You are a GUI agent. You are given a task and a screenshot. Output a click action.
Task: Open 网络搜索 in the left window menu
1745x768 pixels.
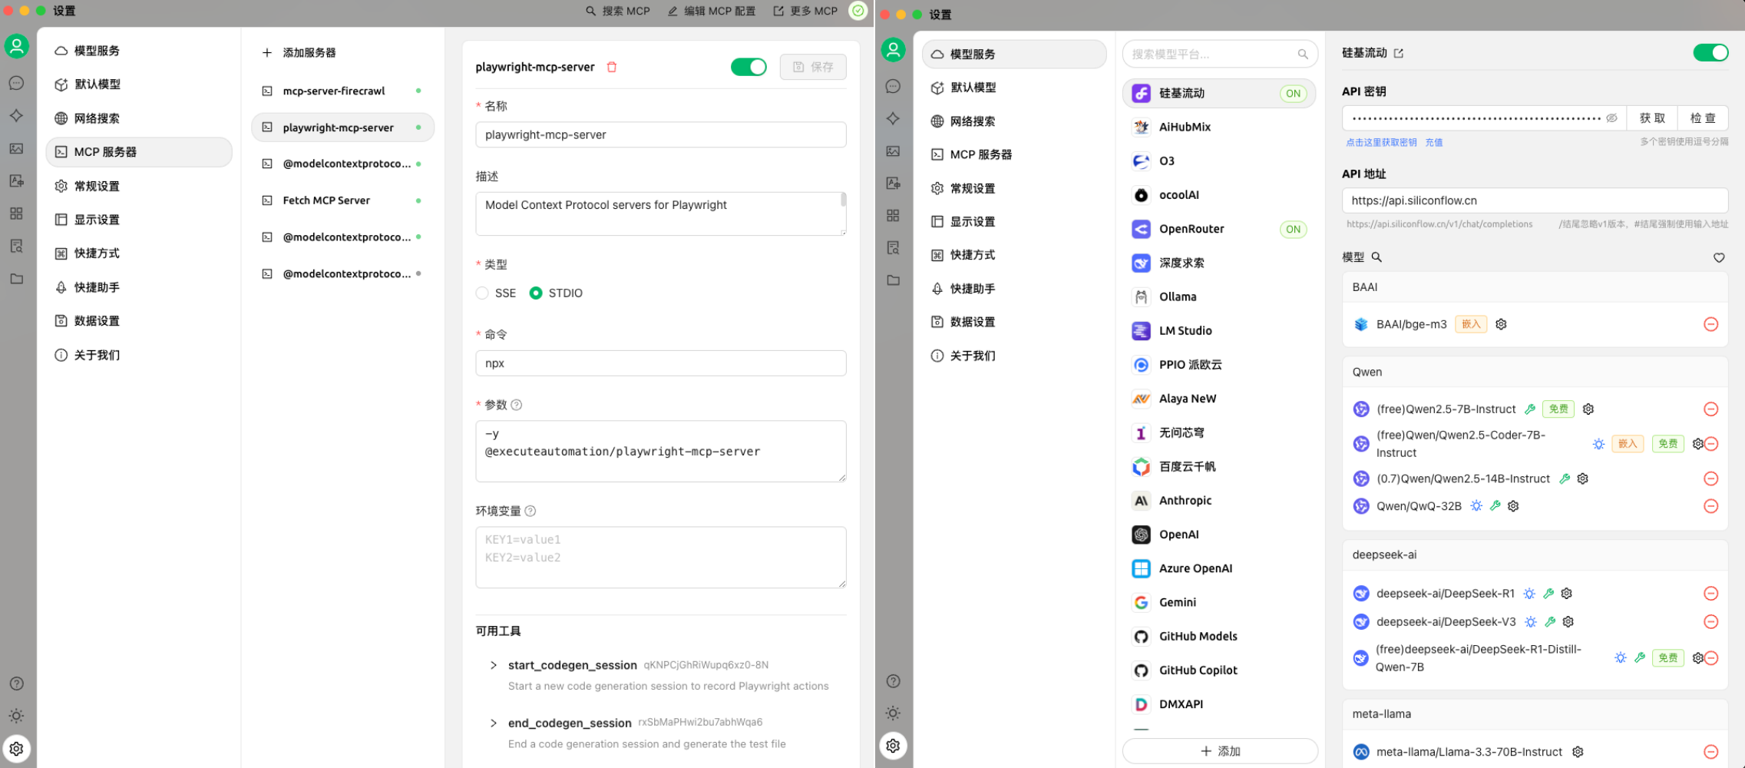(139, 118)
